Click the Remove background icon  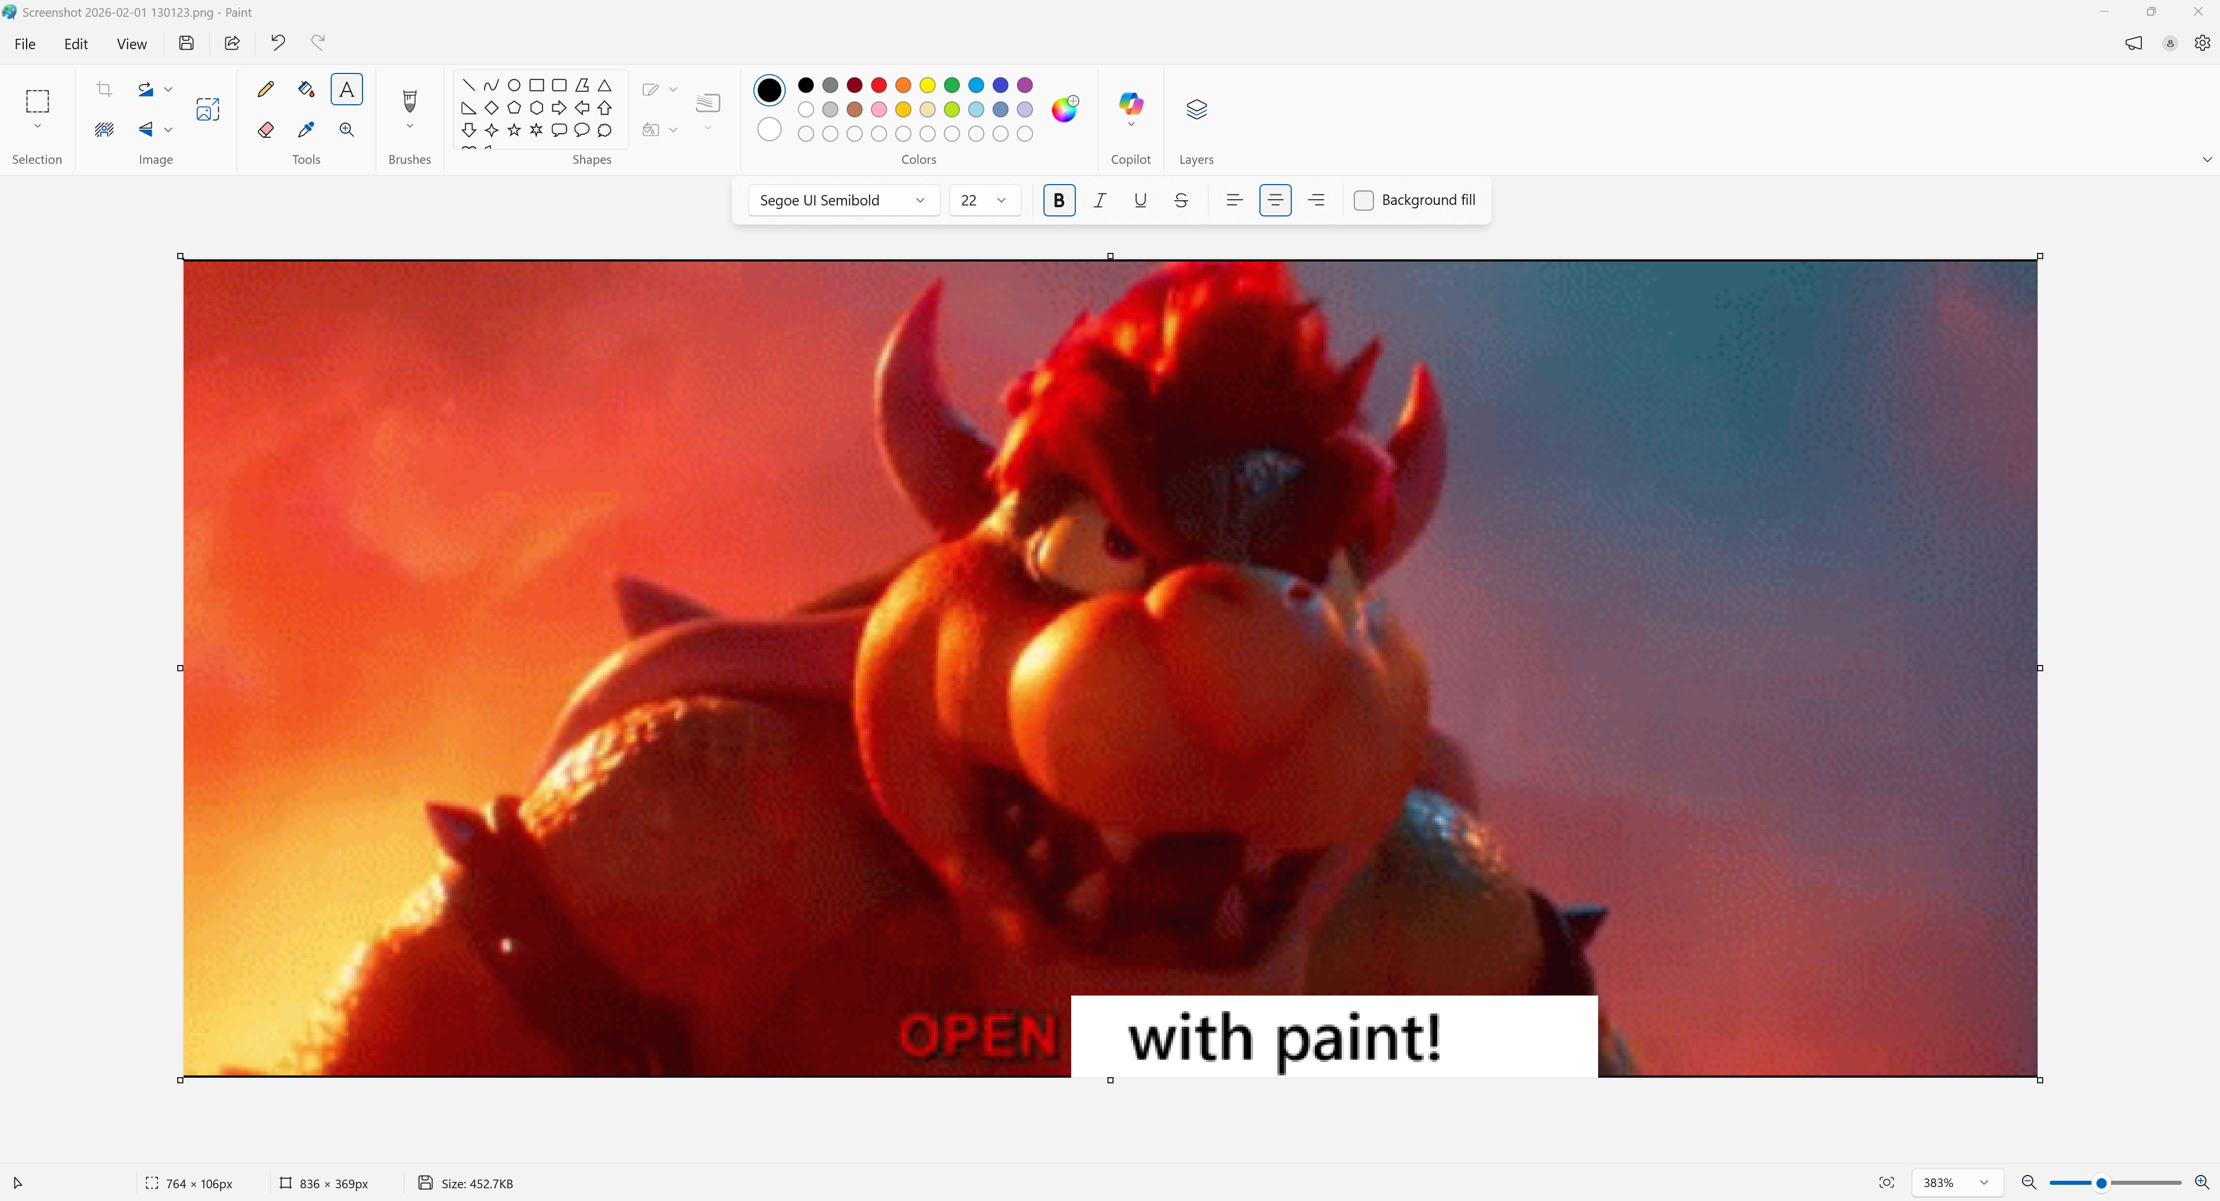click(104, 129)
